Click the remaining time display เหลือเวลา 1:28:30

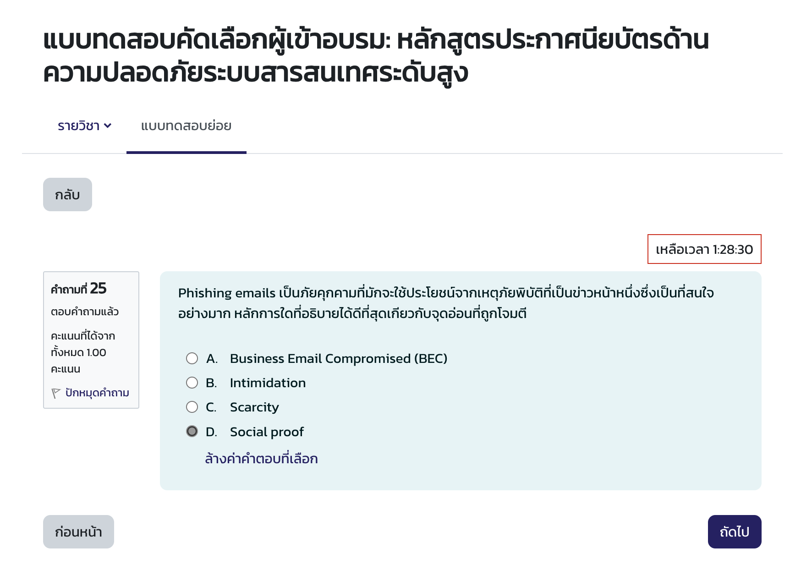tap(704, 250)
